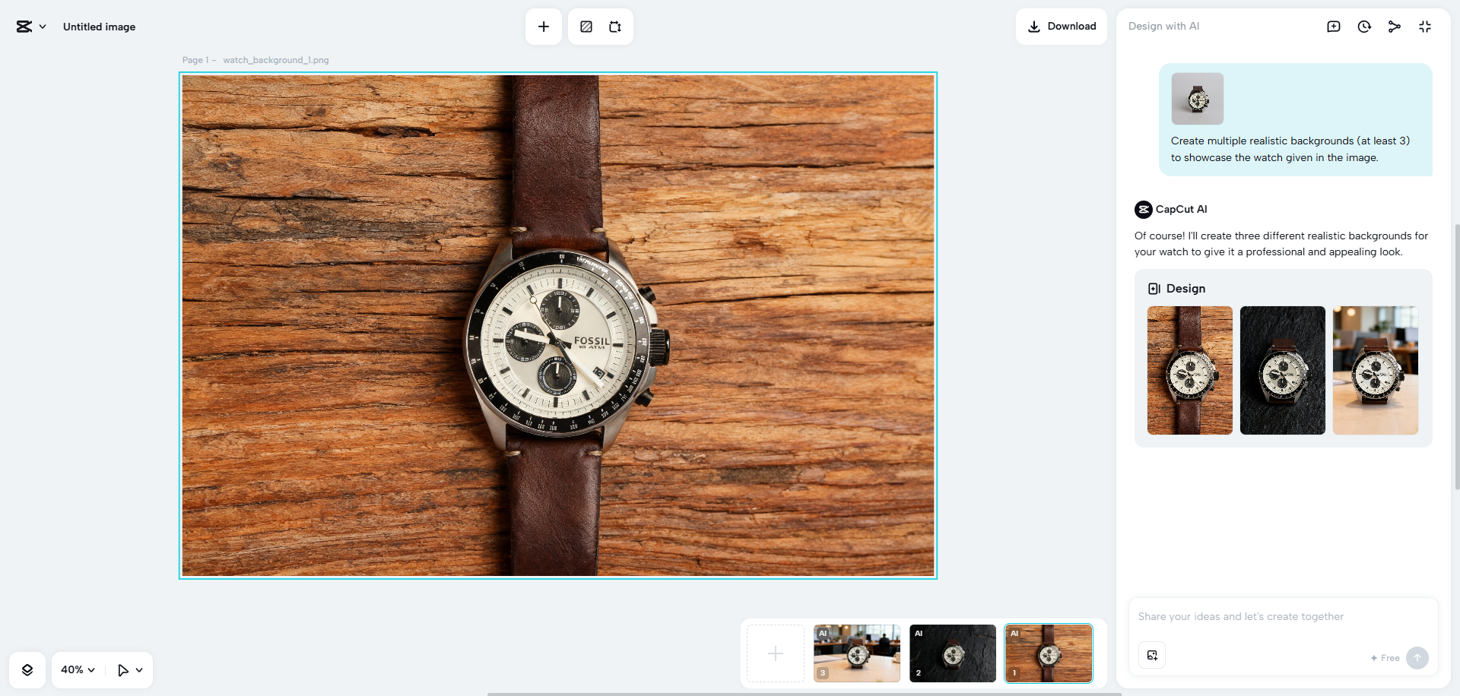Viewport: 1460px width, 696px height.
Task: Open the 40% zoom level dropdown
Action: [x=78, y=669]
